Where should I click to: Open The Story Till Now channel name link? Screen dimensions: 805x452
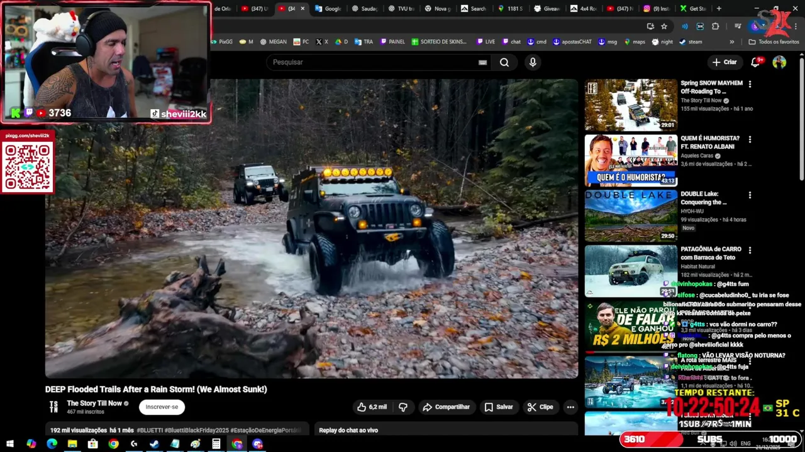(94, 404)
